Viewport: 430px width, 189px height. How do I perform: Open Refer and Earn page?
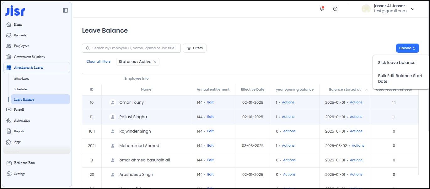[24, 163]
